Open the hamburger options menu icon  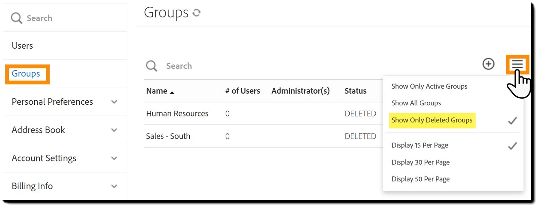tap(517, 64)
